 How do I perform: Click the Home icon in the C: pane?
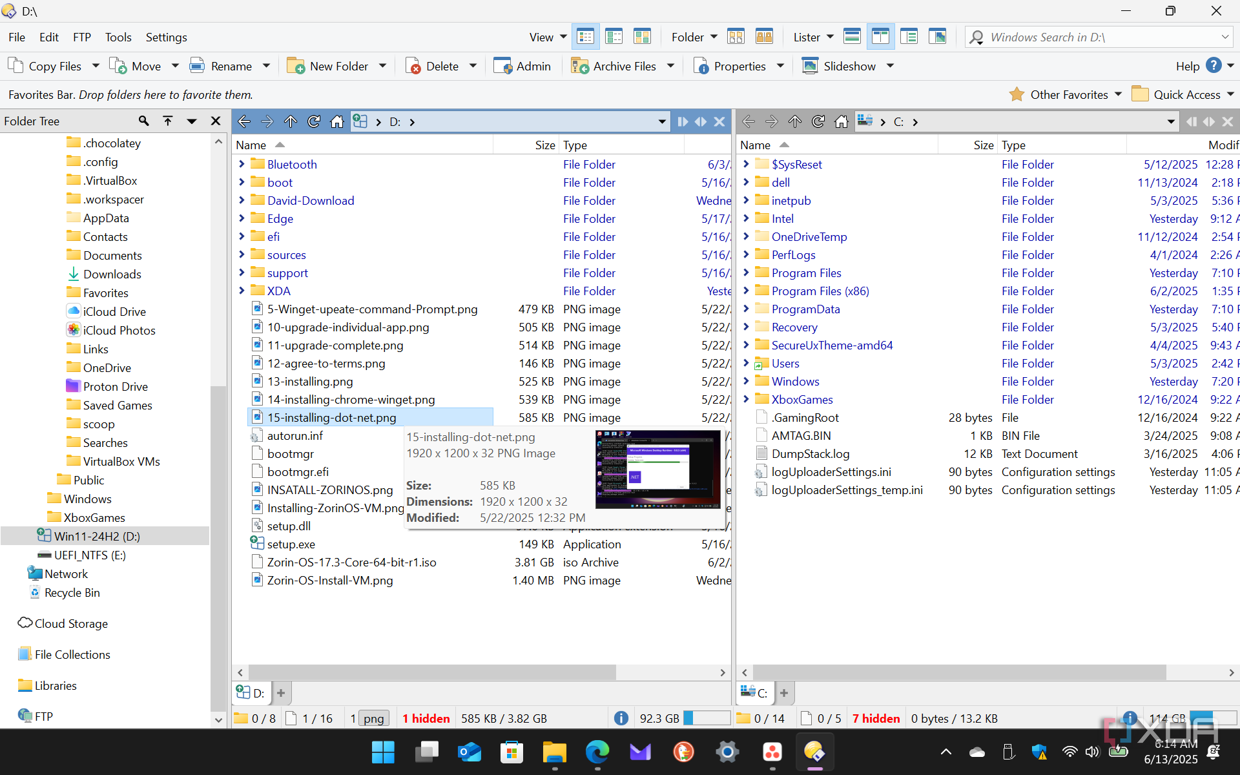[841, 121]
